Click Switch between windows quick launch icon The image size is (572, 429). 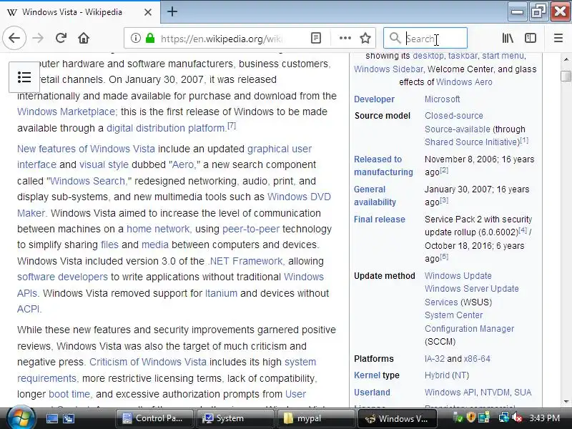click(x=68, y=418)
